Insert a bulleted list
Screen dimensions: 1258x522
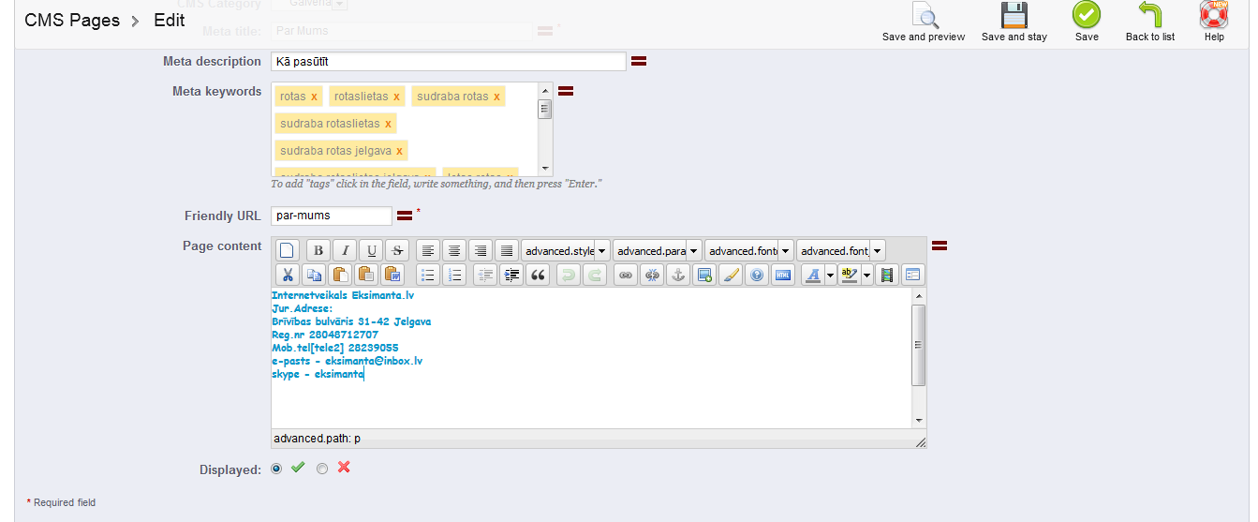click(x=428, y=275)
